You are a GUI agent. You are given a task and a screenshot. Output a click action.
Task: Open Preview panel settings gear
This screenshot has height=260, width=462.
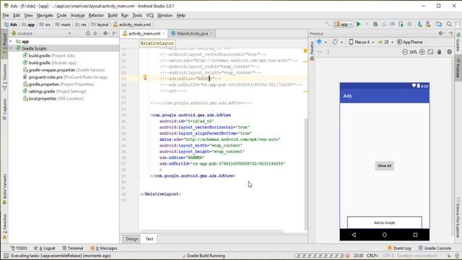[441, 33]
